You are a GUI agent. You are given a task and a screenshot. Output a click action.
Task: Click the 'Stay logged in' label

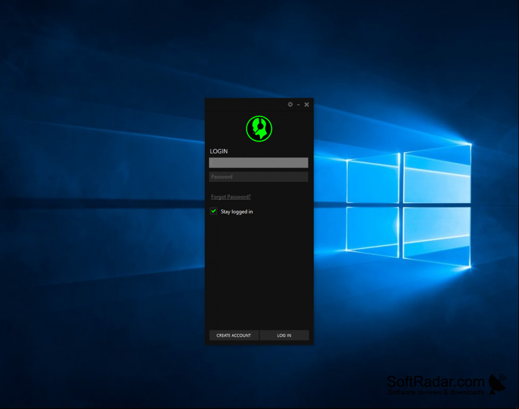pyautogui.click(x=237, y=212)
